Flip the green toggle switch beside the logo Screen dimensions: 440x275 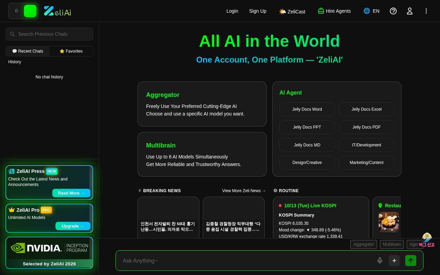pos(23,11)
